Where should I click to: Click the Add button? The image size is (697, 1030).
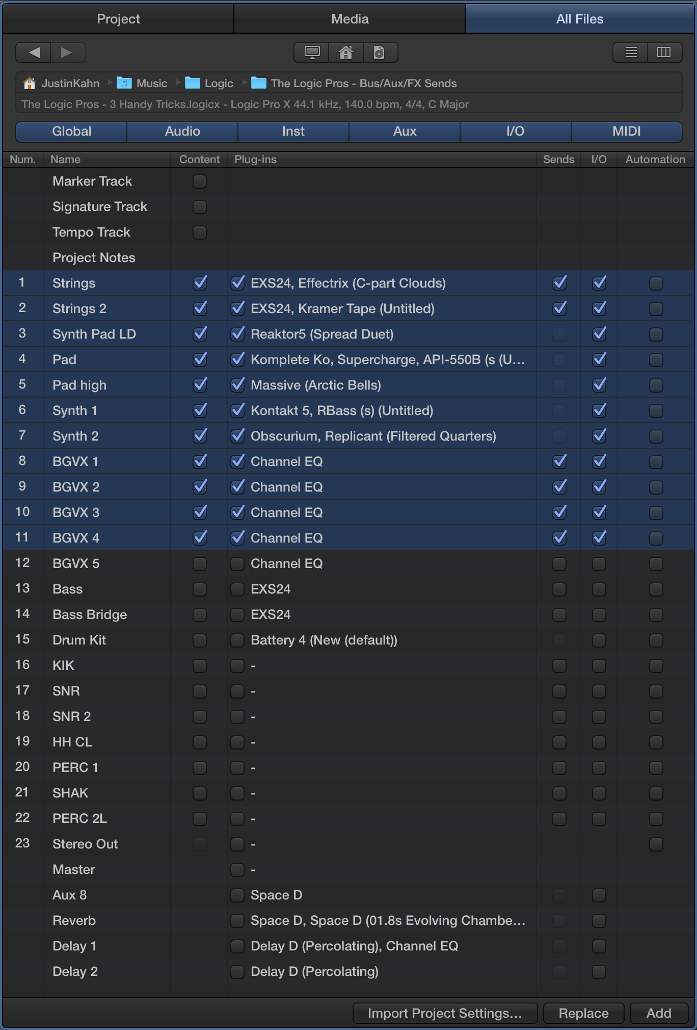(x=659, y=1013)
